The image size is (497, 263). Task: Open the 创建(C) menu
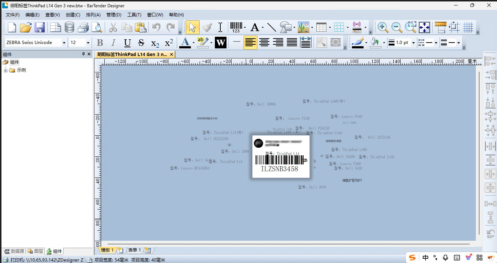pyautogui.click(x=73, y=15)
